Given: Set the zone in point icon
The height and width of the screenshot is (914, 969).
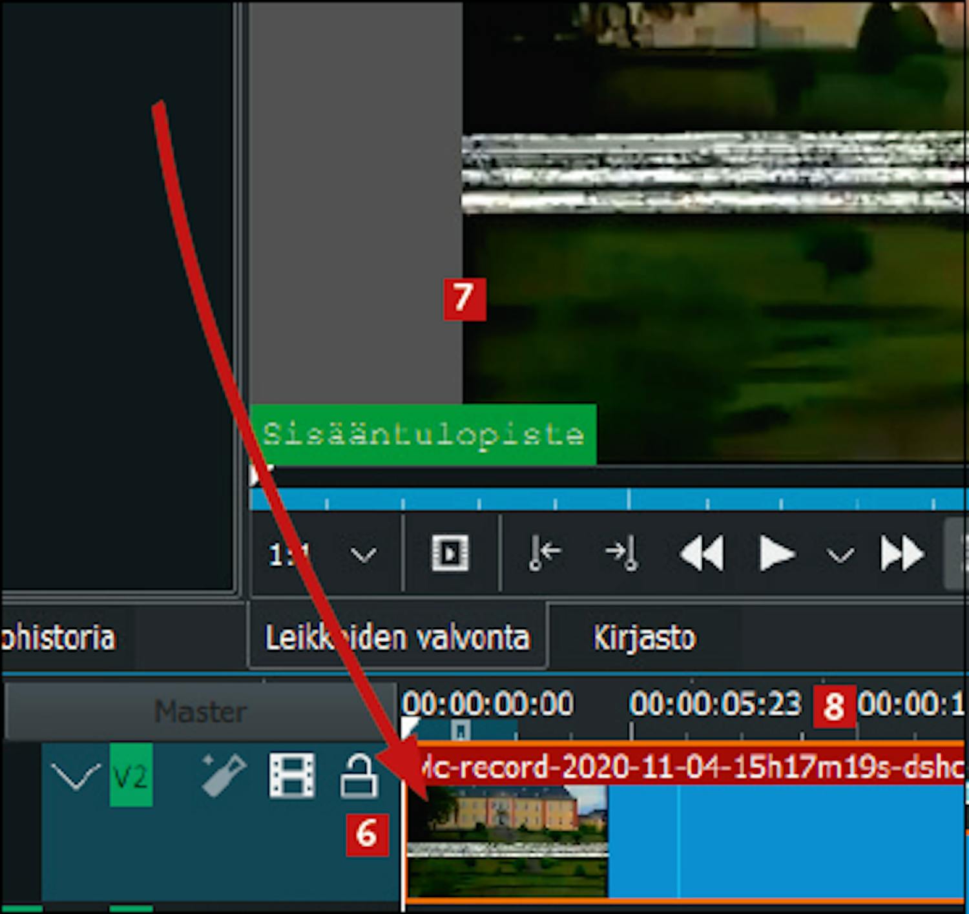Looking at the screenshot, I should [x=545, y=554].
